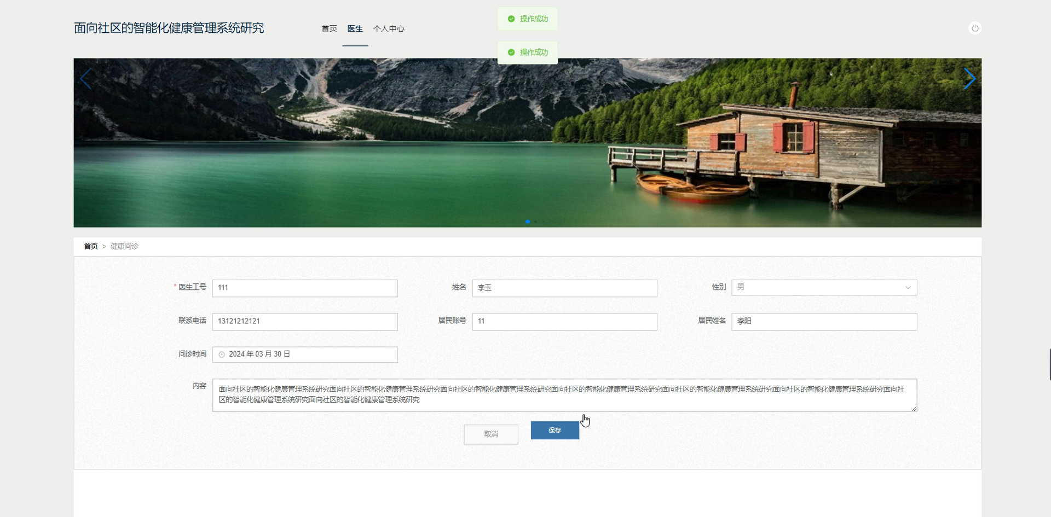Click the 医生工号 label
1051x517 pixels.
(x=192, y=287)
